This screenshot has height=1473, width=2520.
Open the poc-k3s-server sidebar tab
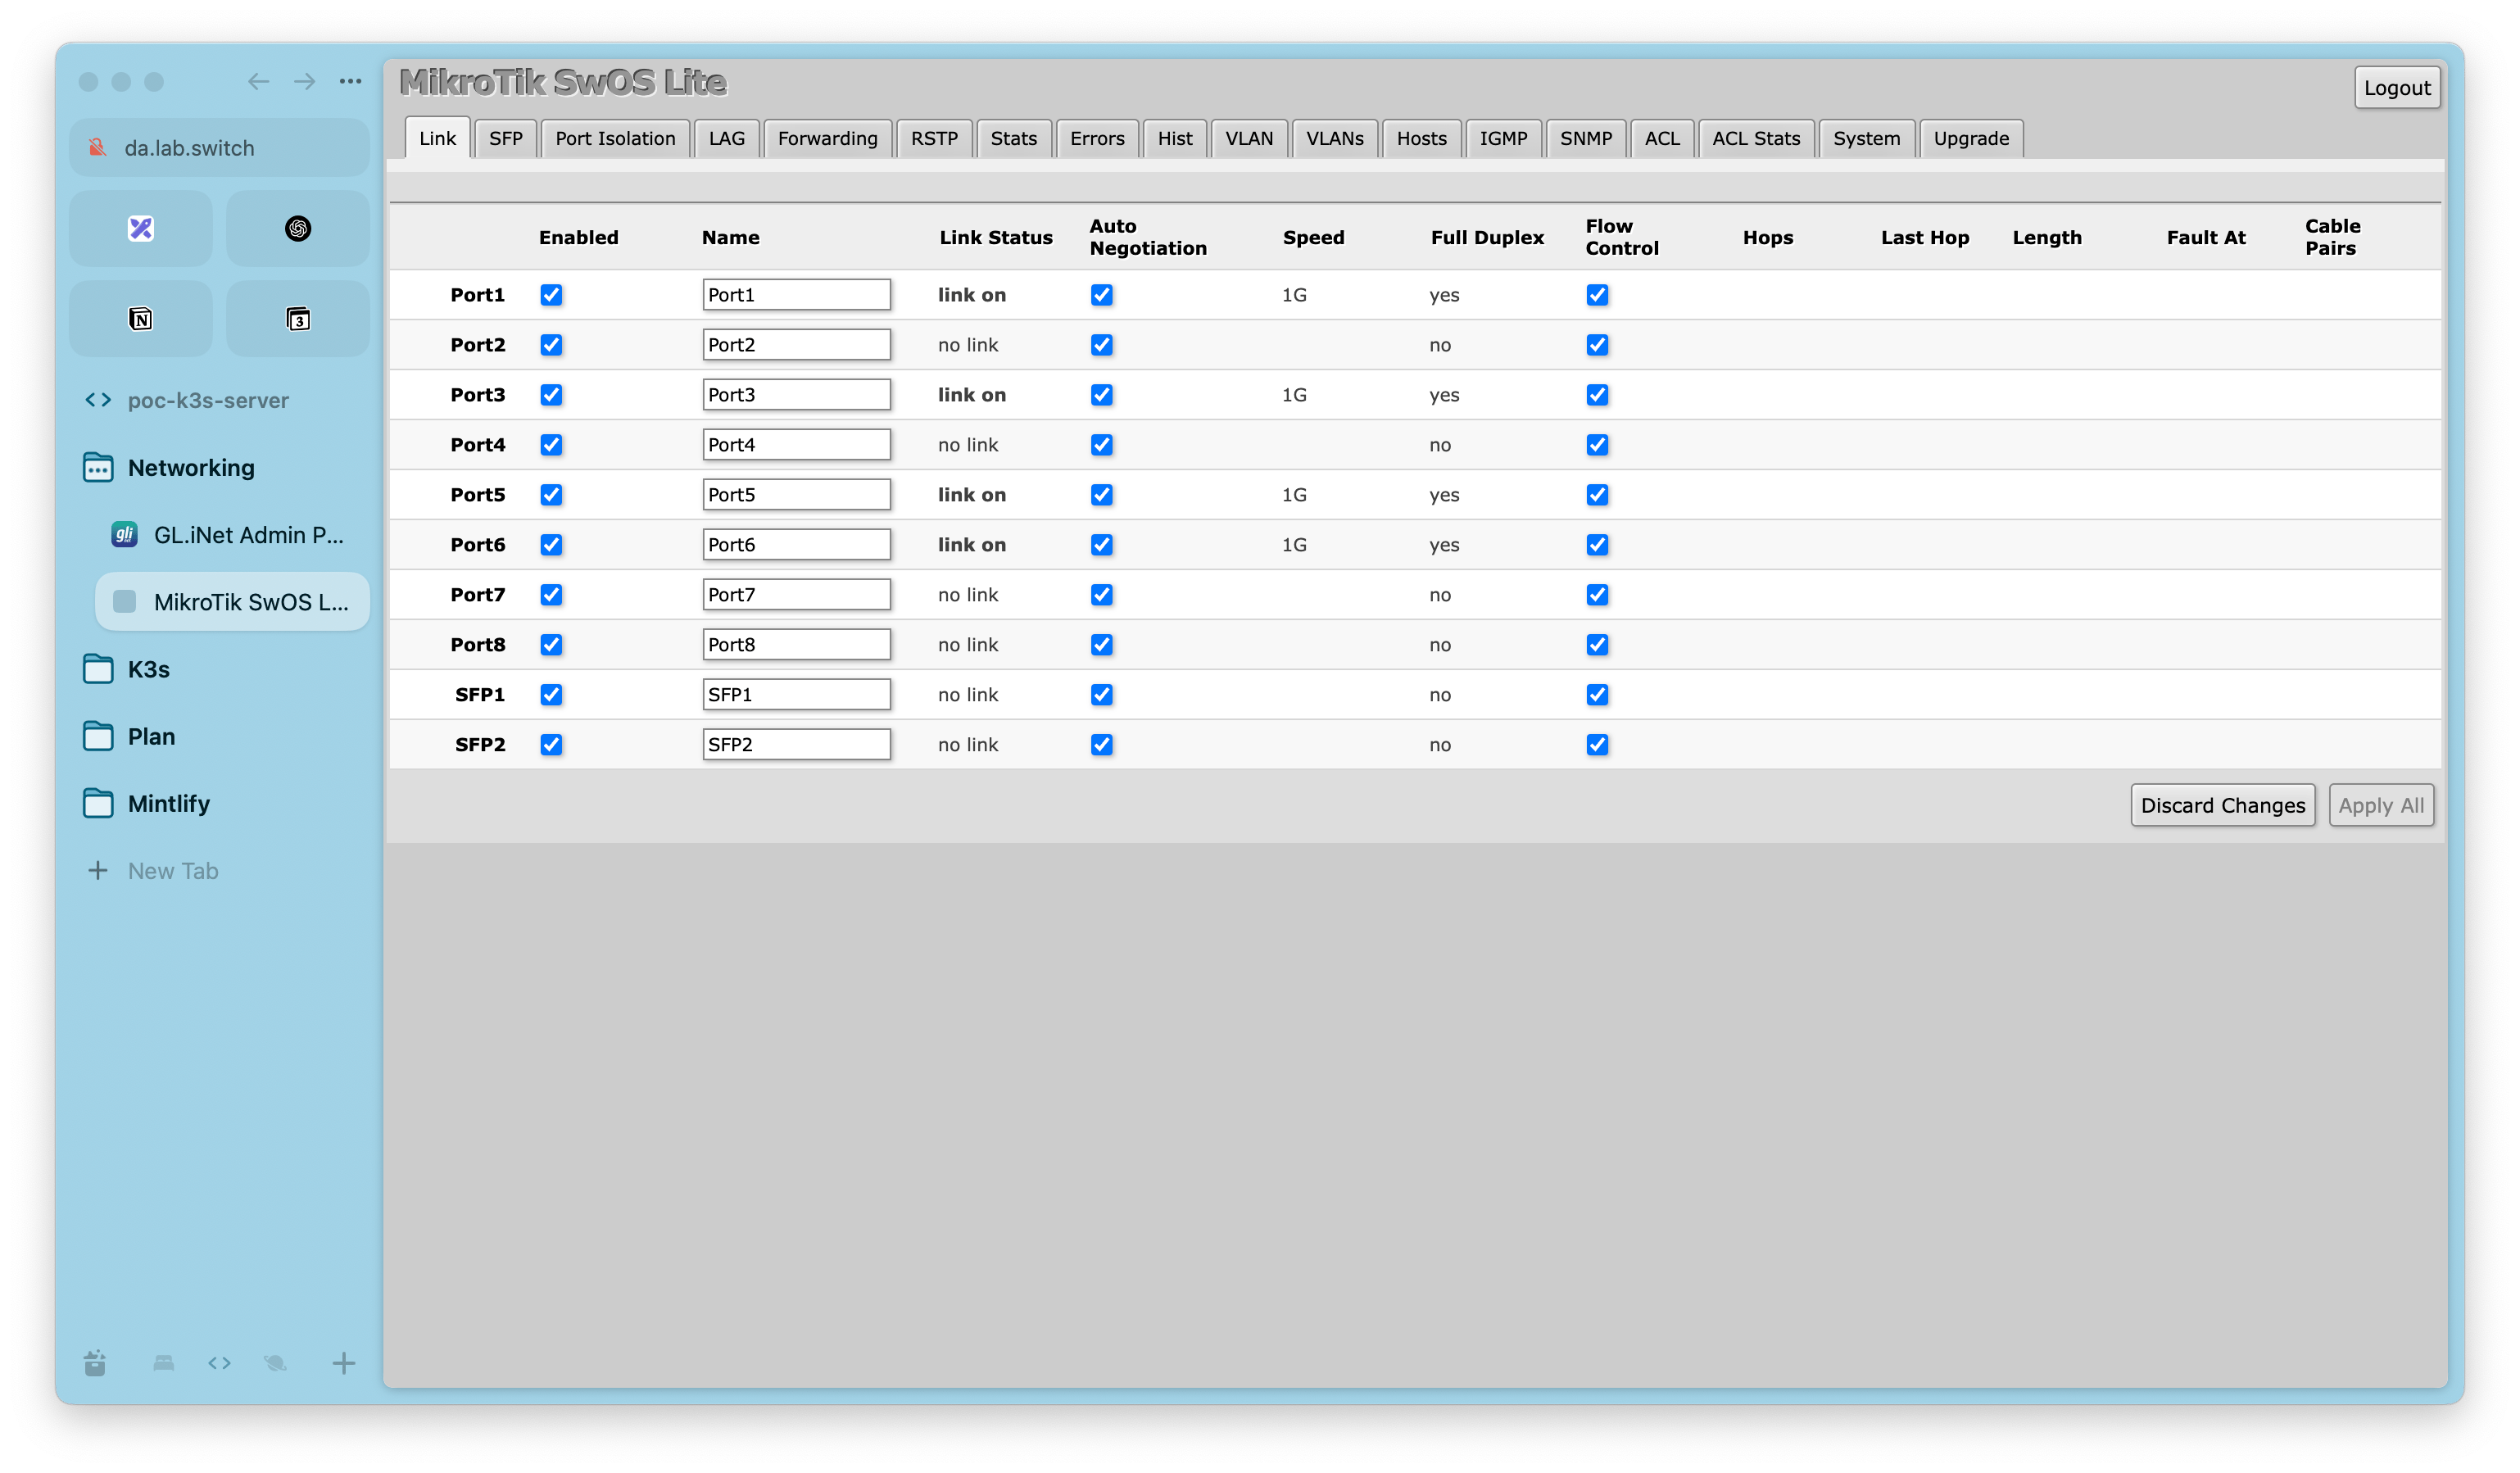pos(219,400)
